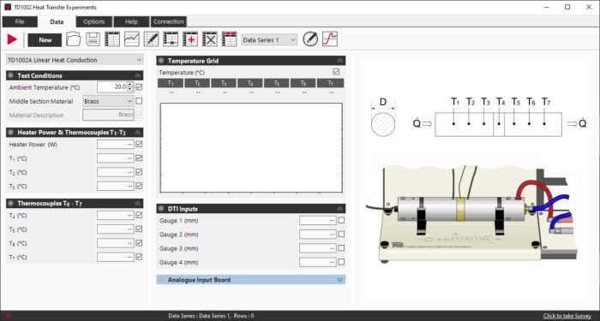Follow the Click to take Survey link

(x=567, y=316)
